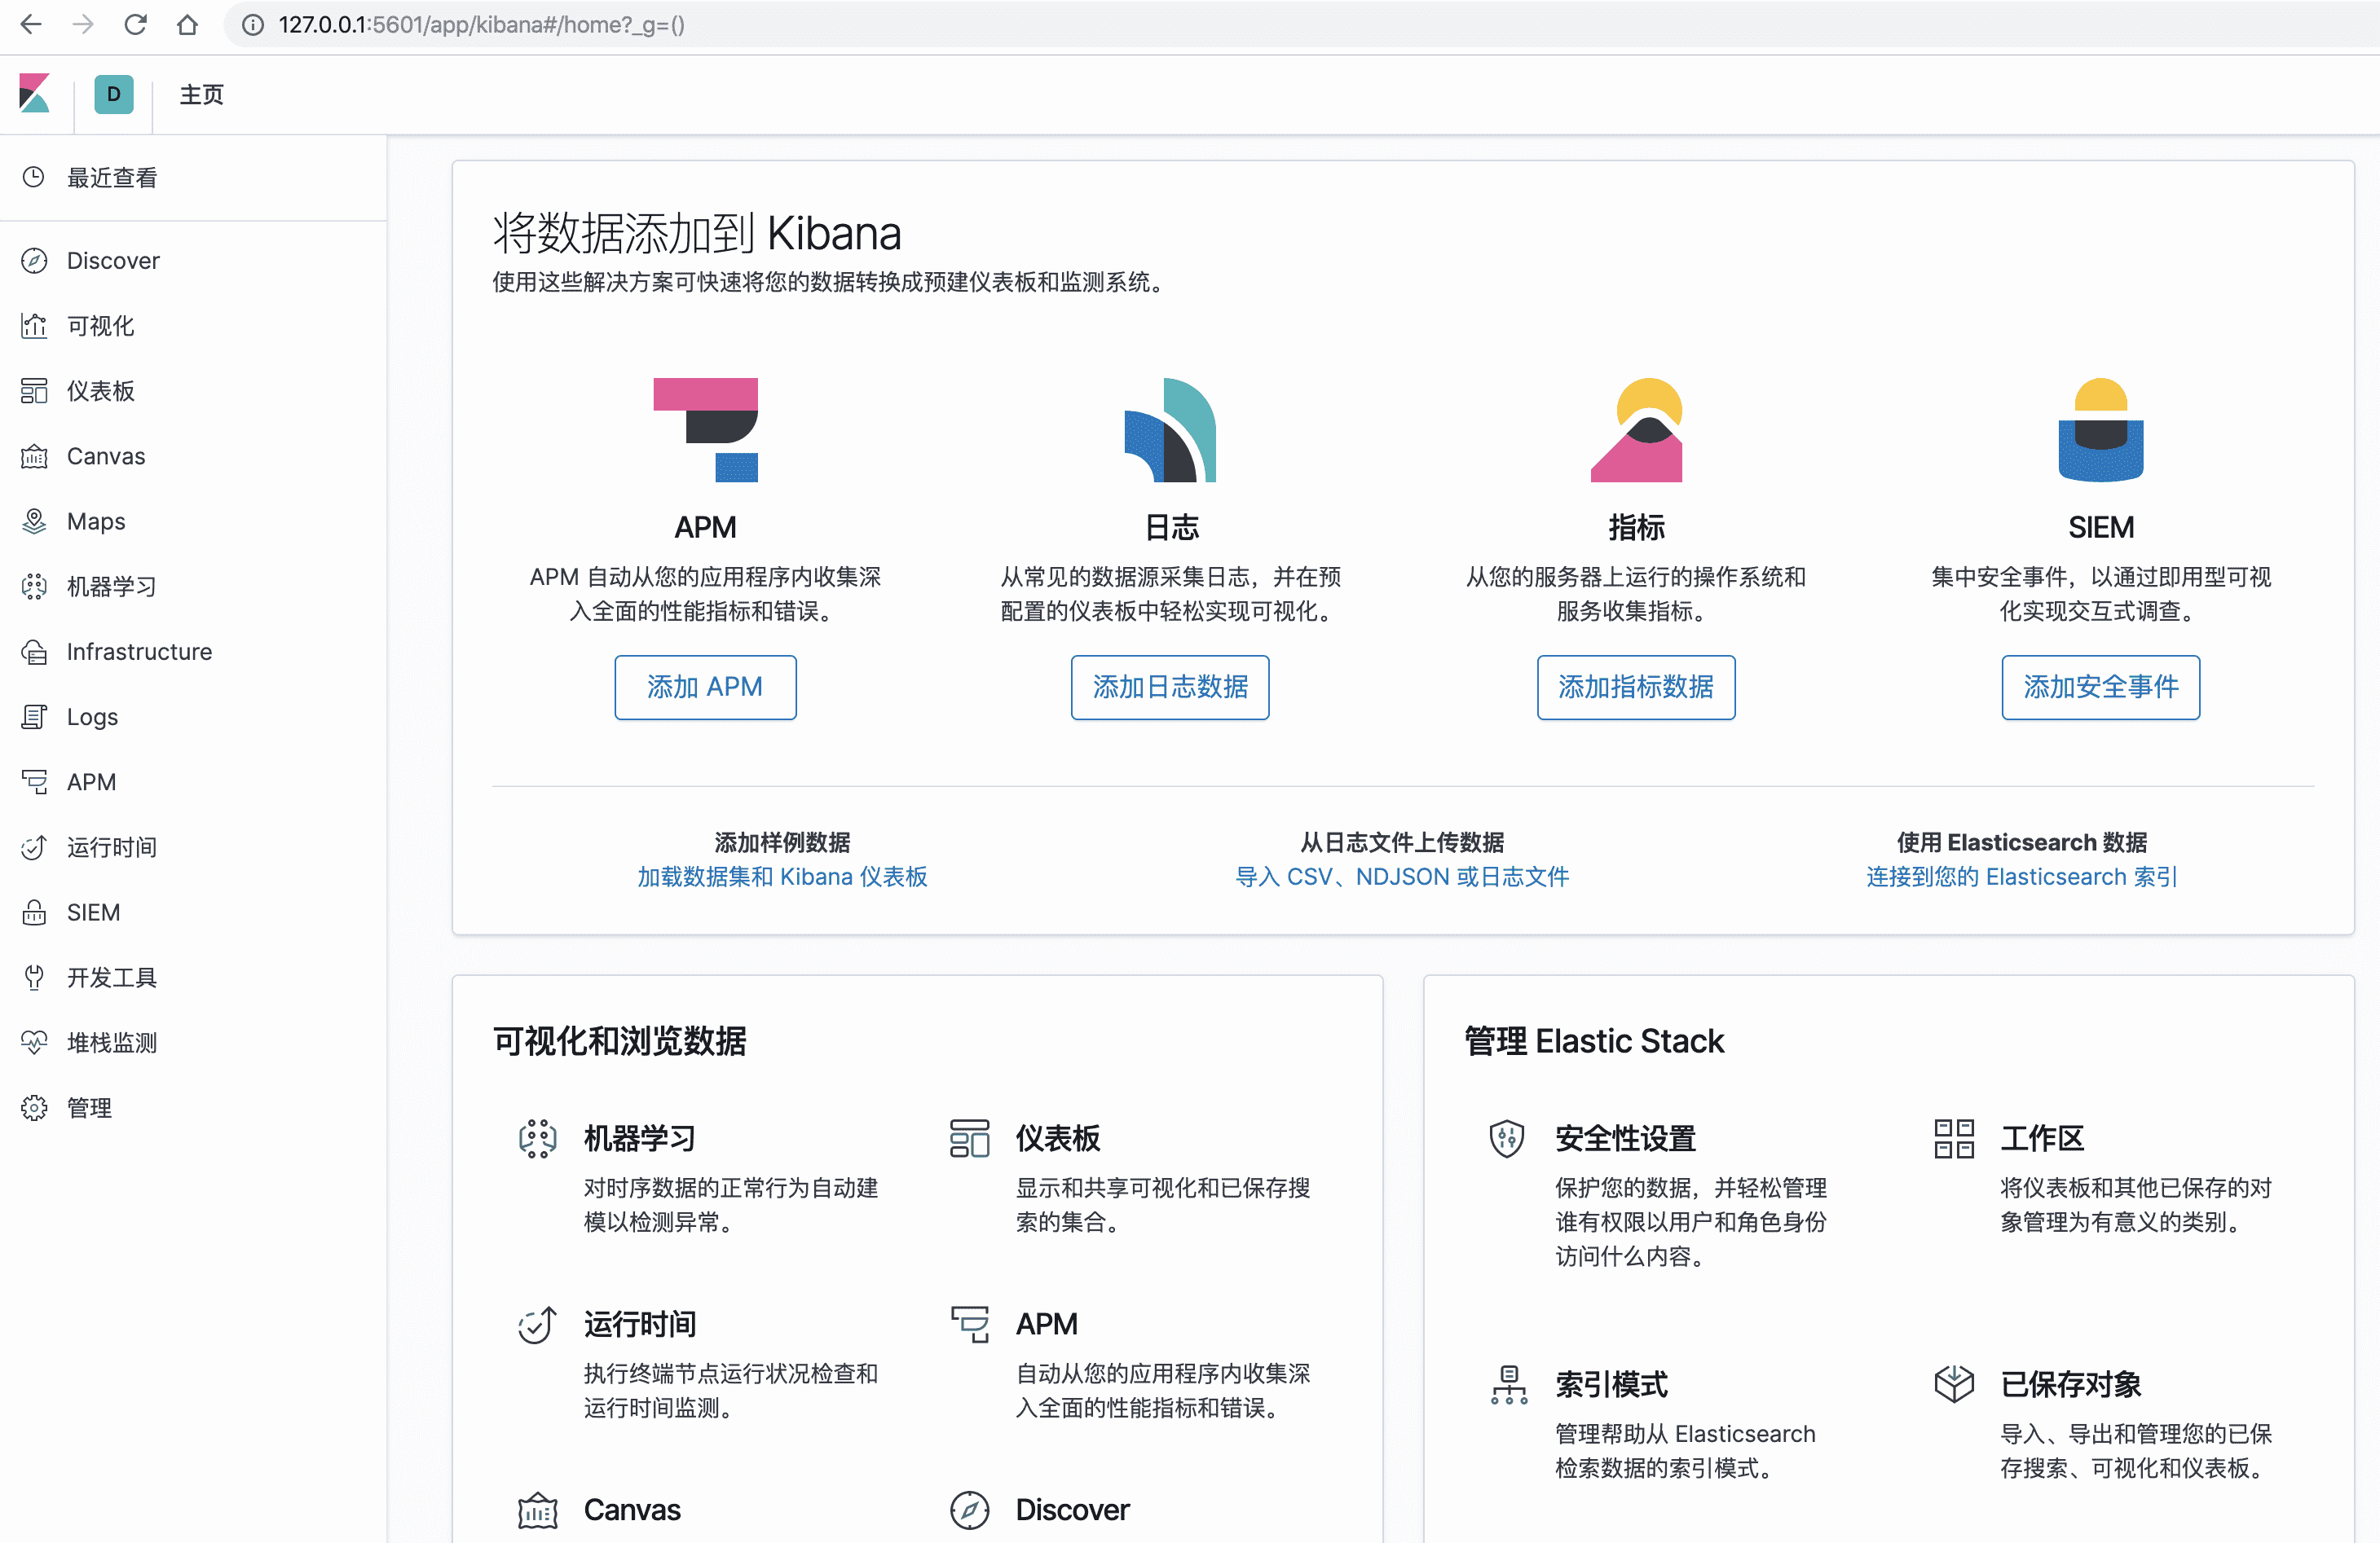Select 最近查看 sidebar text
This screenshot has height=1543, width=2380.
pos(112,177)
